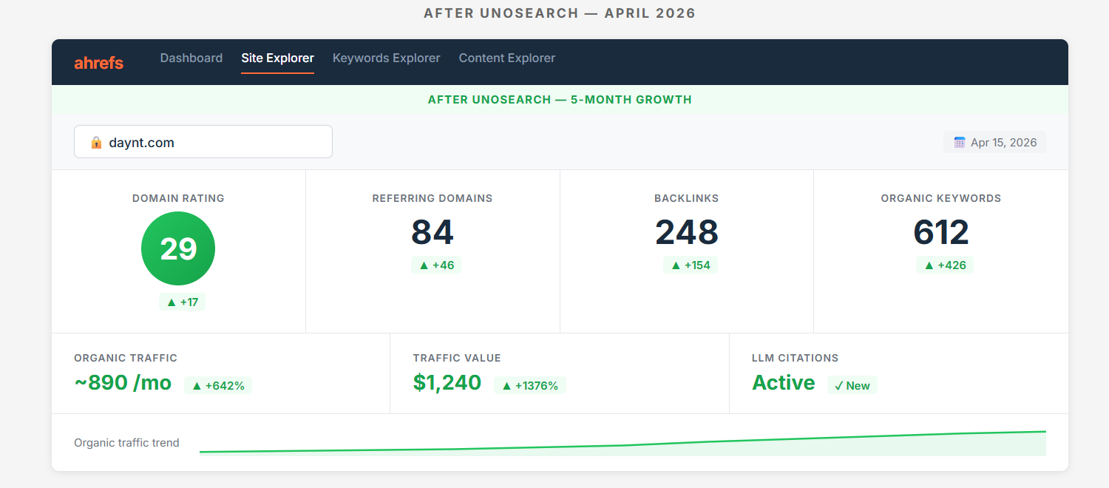Image resolution: width=1109 pixels, height=488 pixels.
Task: Click the lock icon beside daynt.com
Action: (96, 142)
